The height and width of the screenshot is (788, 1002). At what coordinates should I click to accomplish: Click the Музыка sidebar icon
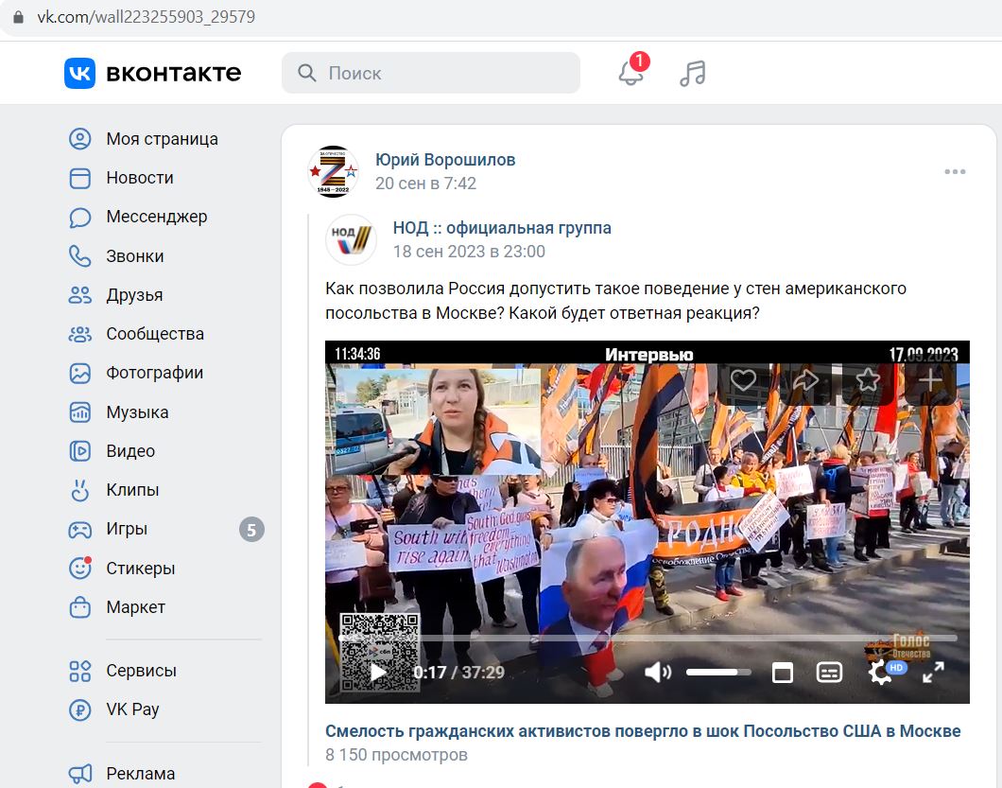[80, 412]
